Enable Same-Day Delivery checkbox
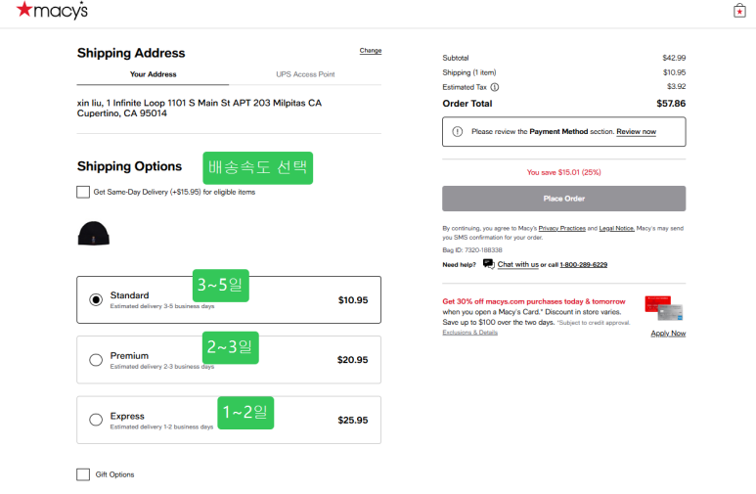This screenshot has height=494, width=756. [83, 192]
